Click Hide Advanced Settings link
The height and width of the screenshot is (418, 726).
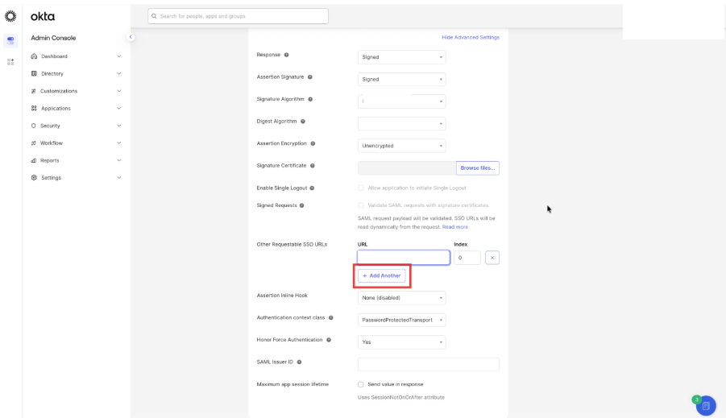[x=471, y=38]
